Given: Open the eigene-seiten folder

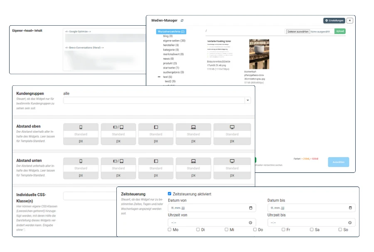Looking at the screenshot, I should coord(174,41).
